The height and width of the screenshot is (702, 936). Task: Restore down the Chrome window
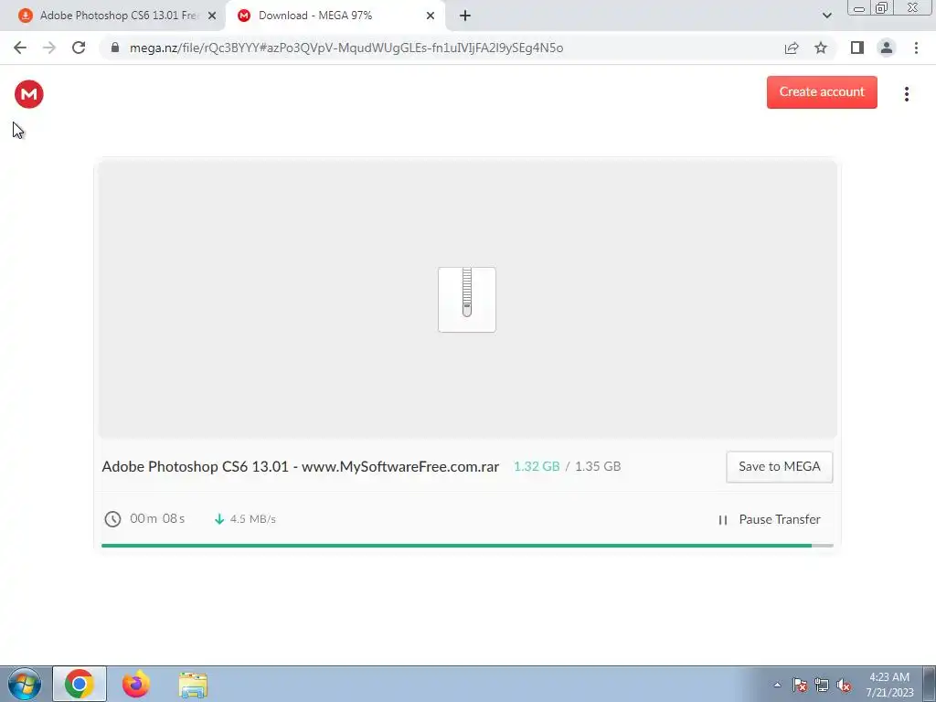(x=882, y=8)
